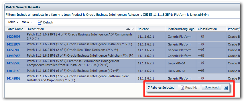This screenshot has width=246, height=103.
Task: Click the Detach table icon
Action: pos(40,23)
